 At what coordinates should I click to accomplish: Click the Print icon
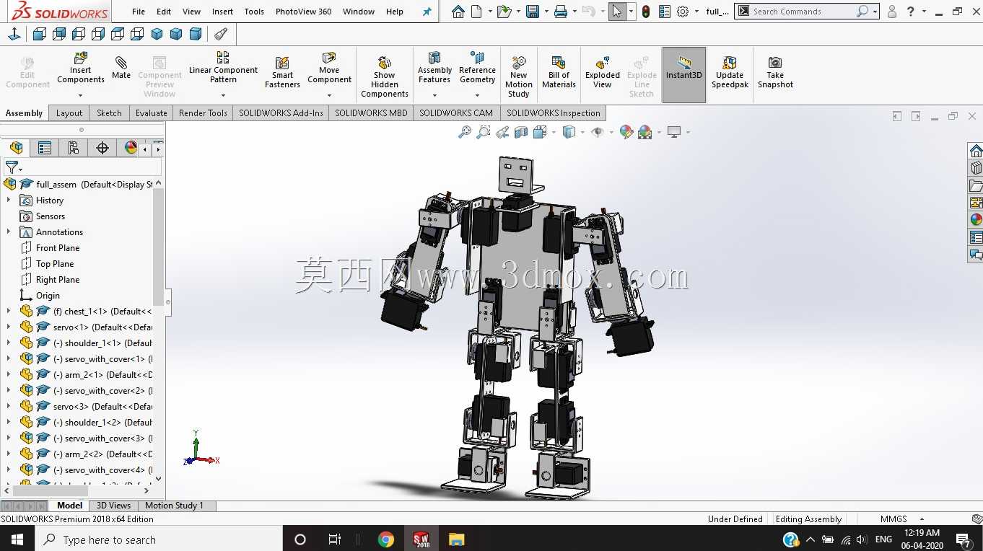tap(561, 12)
